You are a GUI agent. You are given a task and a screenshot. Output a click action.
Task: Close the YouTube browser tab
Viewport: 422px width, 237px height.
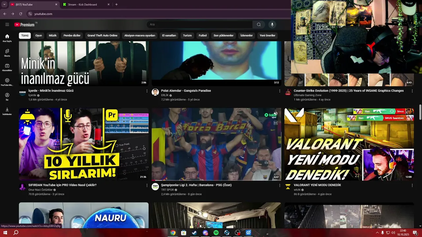click(x=56, y=5)
